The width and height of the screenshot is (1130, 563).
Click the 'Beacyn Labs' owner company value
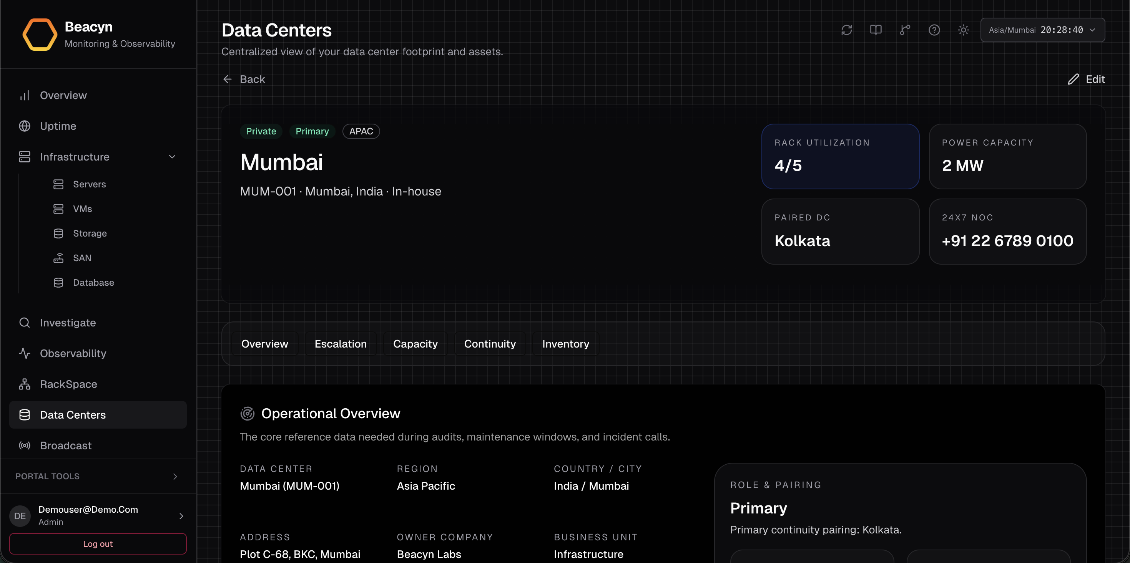click(x=429, y=554)
